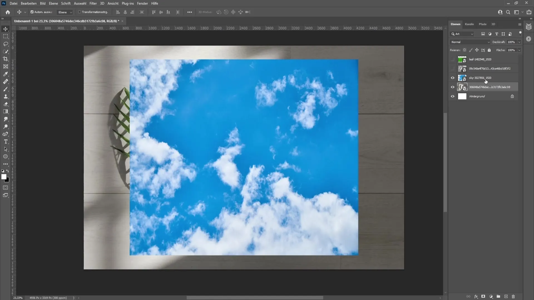The image size is (534, 300).
Task: Click the background color swatch
Action: point(8,181)
